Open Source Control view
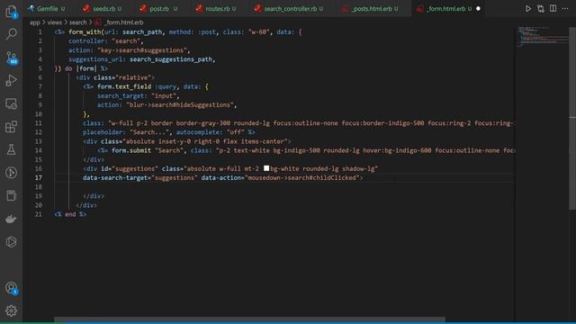Viewport: 576px width, 324px height. [x=12, y=58]
